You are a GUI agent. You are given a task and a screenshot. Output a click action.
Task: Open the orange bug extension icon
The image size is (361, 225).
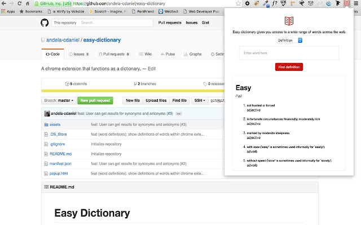[256, 3]
